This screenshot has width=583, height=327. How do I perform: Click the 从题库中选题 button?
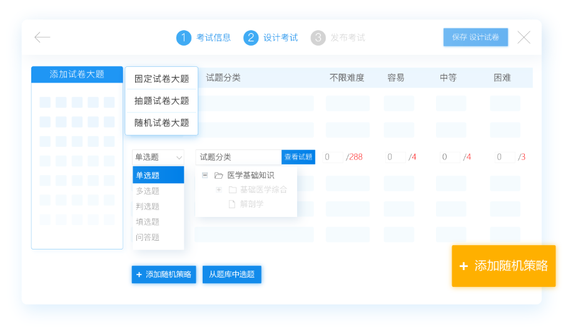click(231, 274)
